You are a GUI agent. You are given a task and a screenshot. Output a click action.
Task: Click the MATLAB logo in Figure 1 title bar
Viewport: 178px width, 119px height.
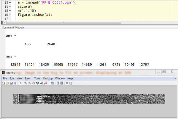pyautogui.click(x=3, y=73)
